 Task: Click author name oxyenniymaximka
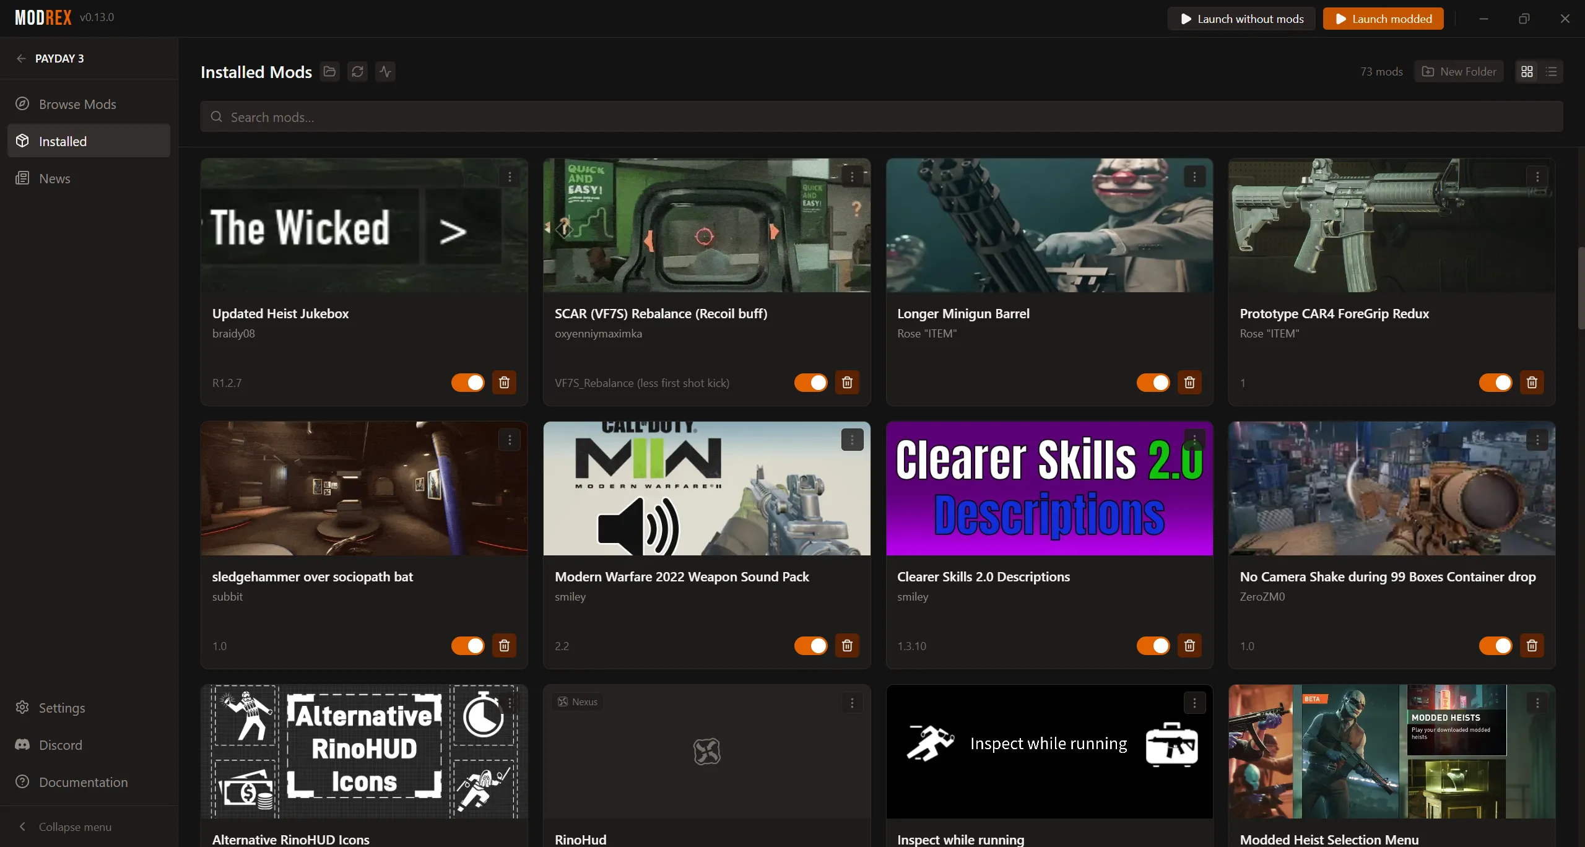click(x=598, y=334)
